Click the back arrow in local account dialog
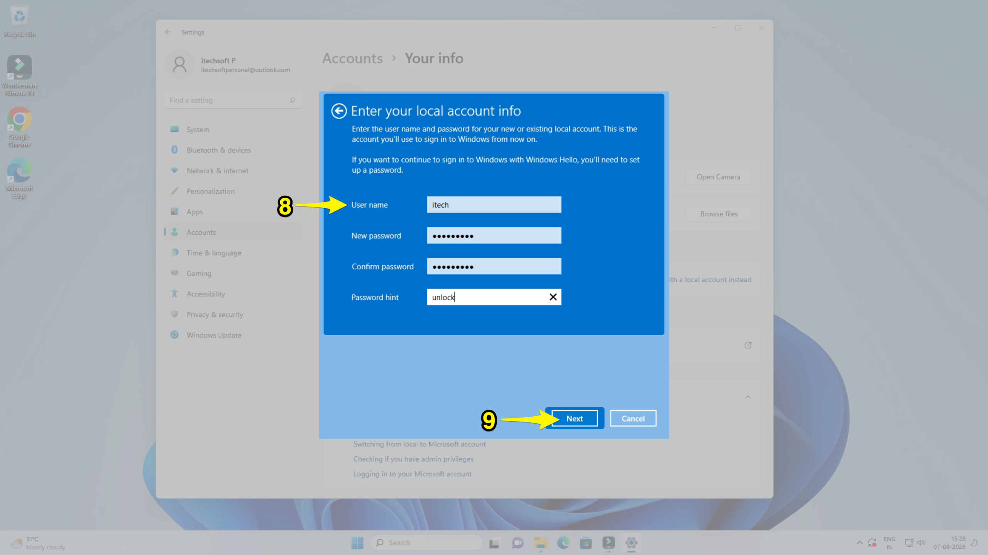This screenshot has width=988, height=555. tap(339, 111)
